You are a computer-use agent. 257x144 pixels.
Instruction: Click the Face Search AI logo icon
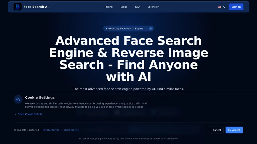tap(18, 7)
